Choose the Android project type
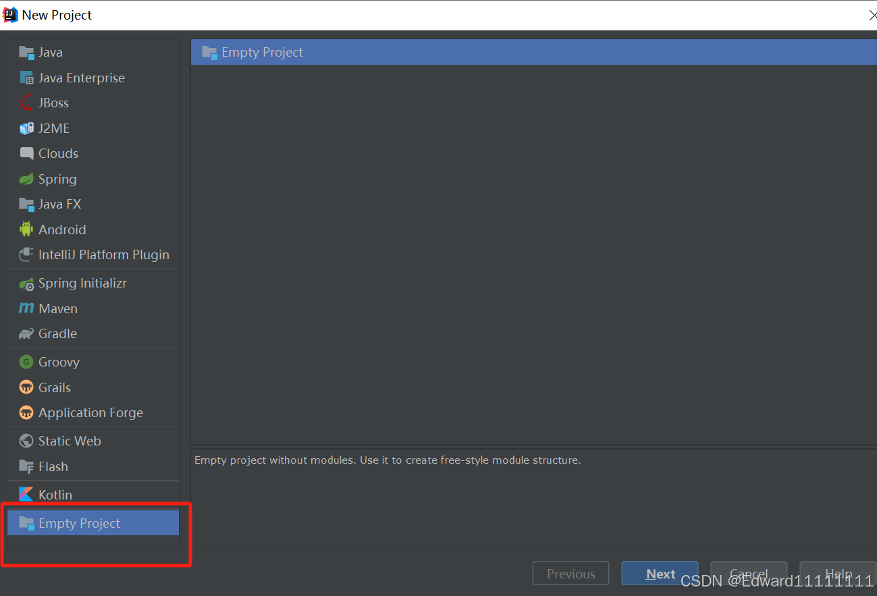 click(93, 229)
